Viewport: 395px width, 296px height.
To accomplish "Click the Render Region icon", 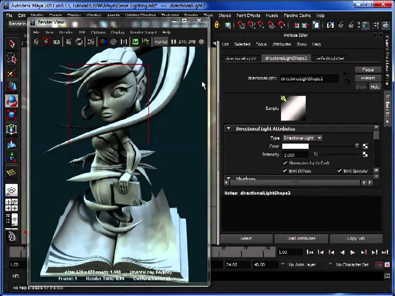I will (46, 42).
